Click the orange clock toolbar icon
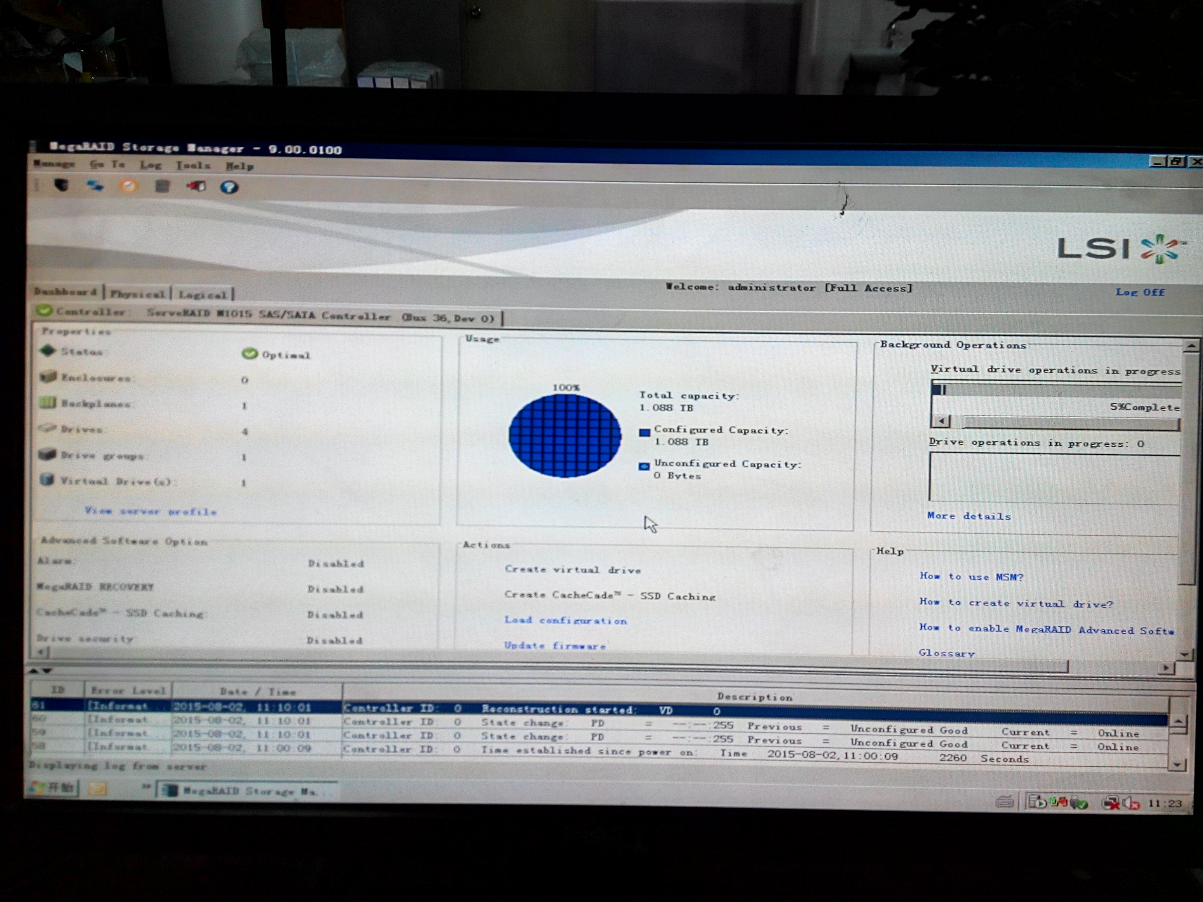The height and width of the screenshot is (902, 1203). pos(129,186)
